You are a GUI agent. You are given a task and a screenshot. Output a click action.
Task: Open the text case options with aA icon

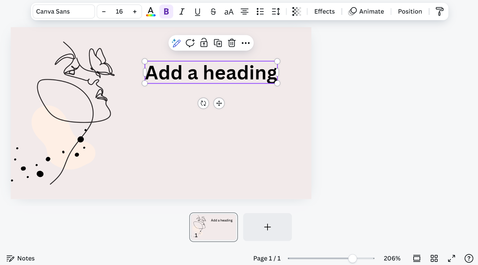point(229,11)
